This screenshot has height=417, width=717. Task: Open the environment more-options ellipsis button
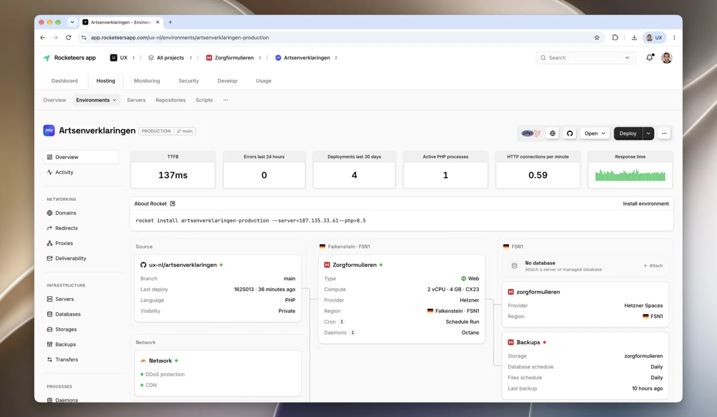[664, 133]
